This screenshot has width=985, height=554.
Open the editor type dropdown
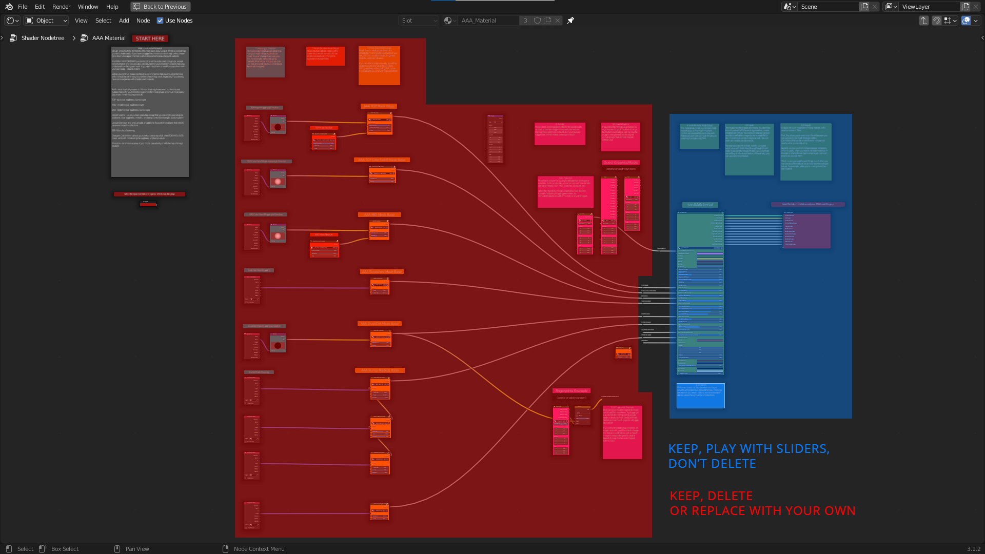pos(12,21)
